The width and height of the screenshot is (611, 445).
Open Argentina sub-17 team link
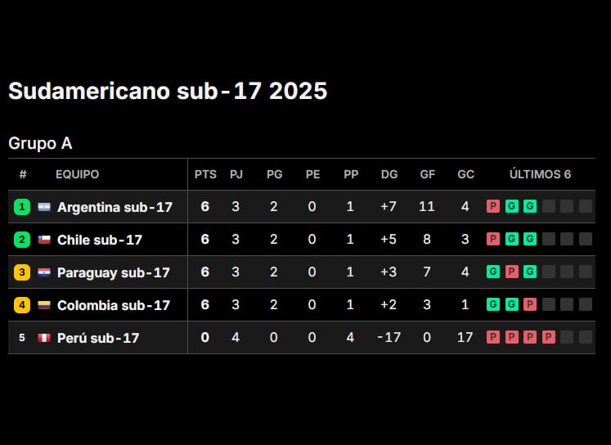pyautogui.click(x=115, y=207)
